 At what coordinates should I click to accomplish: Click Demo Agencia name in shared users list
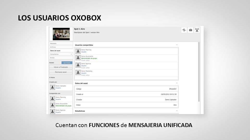coord(86,64)
